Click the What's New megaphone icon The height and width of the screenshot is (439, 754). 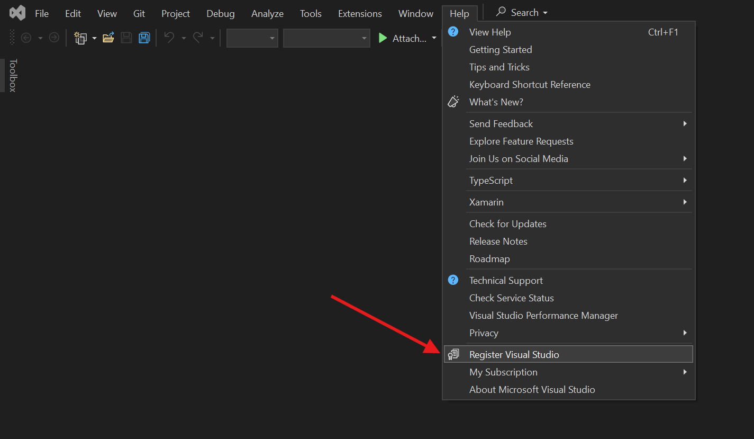point(453,101)
